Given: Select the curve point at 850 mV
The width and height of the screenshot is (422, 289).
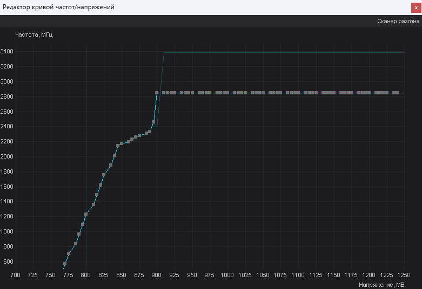Looking at the screenshot, I should (122, 143).
